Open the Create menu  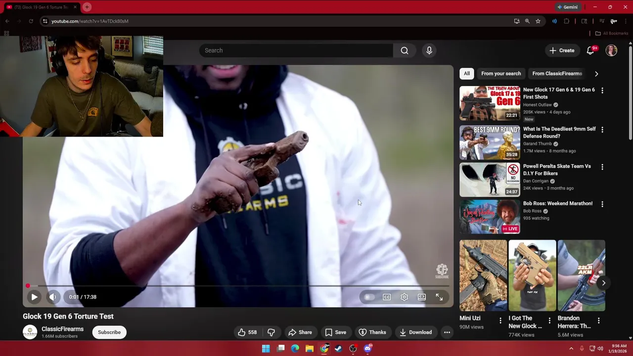tap(562, 50)
